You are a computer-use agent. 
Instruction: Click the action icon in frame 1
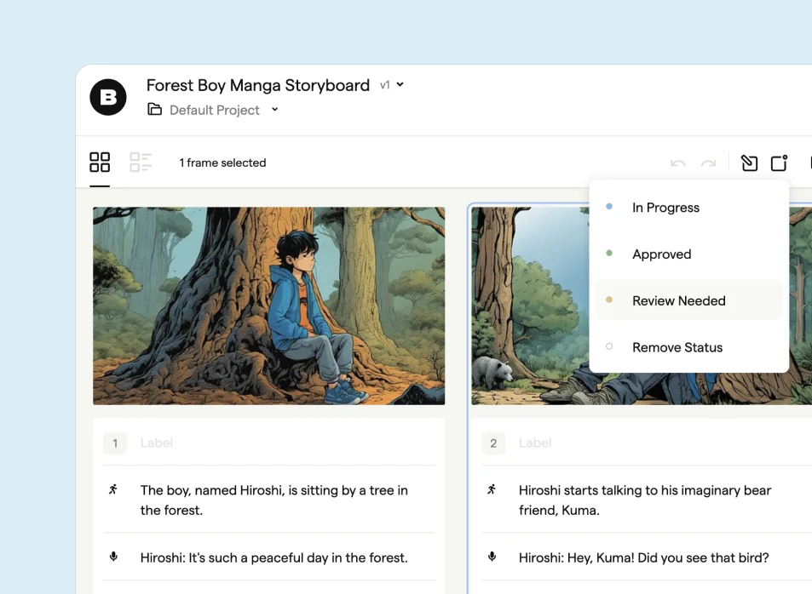click(x=113, y=489)
